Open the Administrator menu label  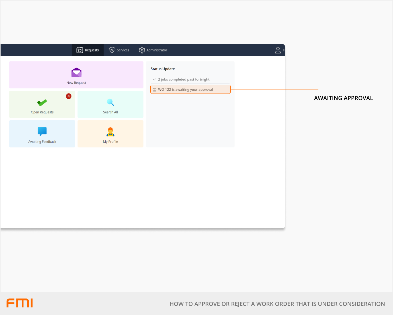157,50
